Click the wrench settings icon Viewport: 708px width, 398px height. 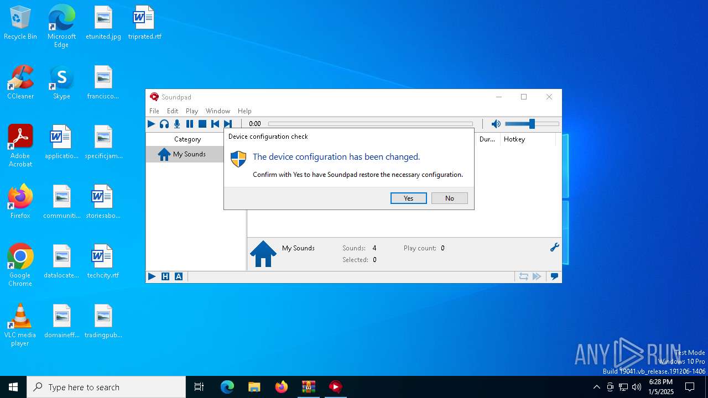click(x=554, y=247)
